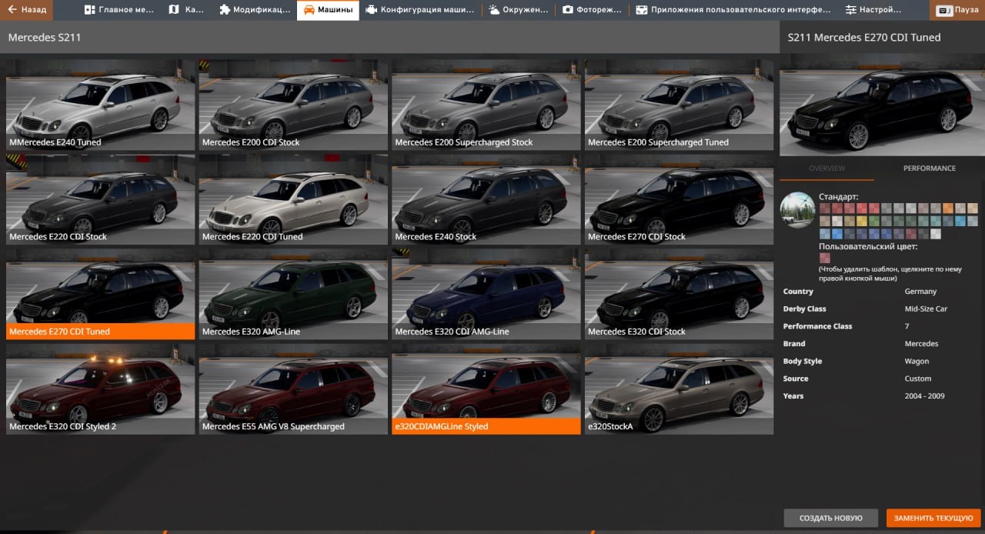Click the weather Окружение icon

click(x=494, y=10)
